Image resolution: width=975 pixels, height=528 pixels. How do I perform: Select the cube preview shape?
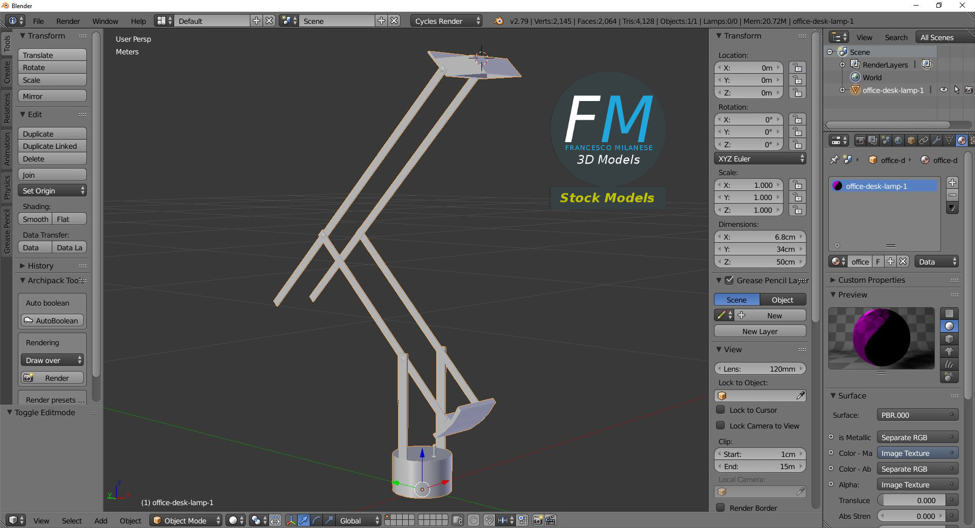click(949, 339)
